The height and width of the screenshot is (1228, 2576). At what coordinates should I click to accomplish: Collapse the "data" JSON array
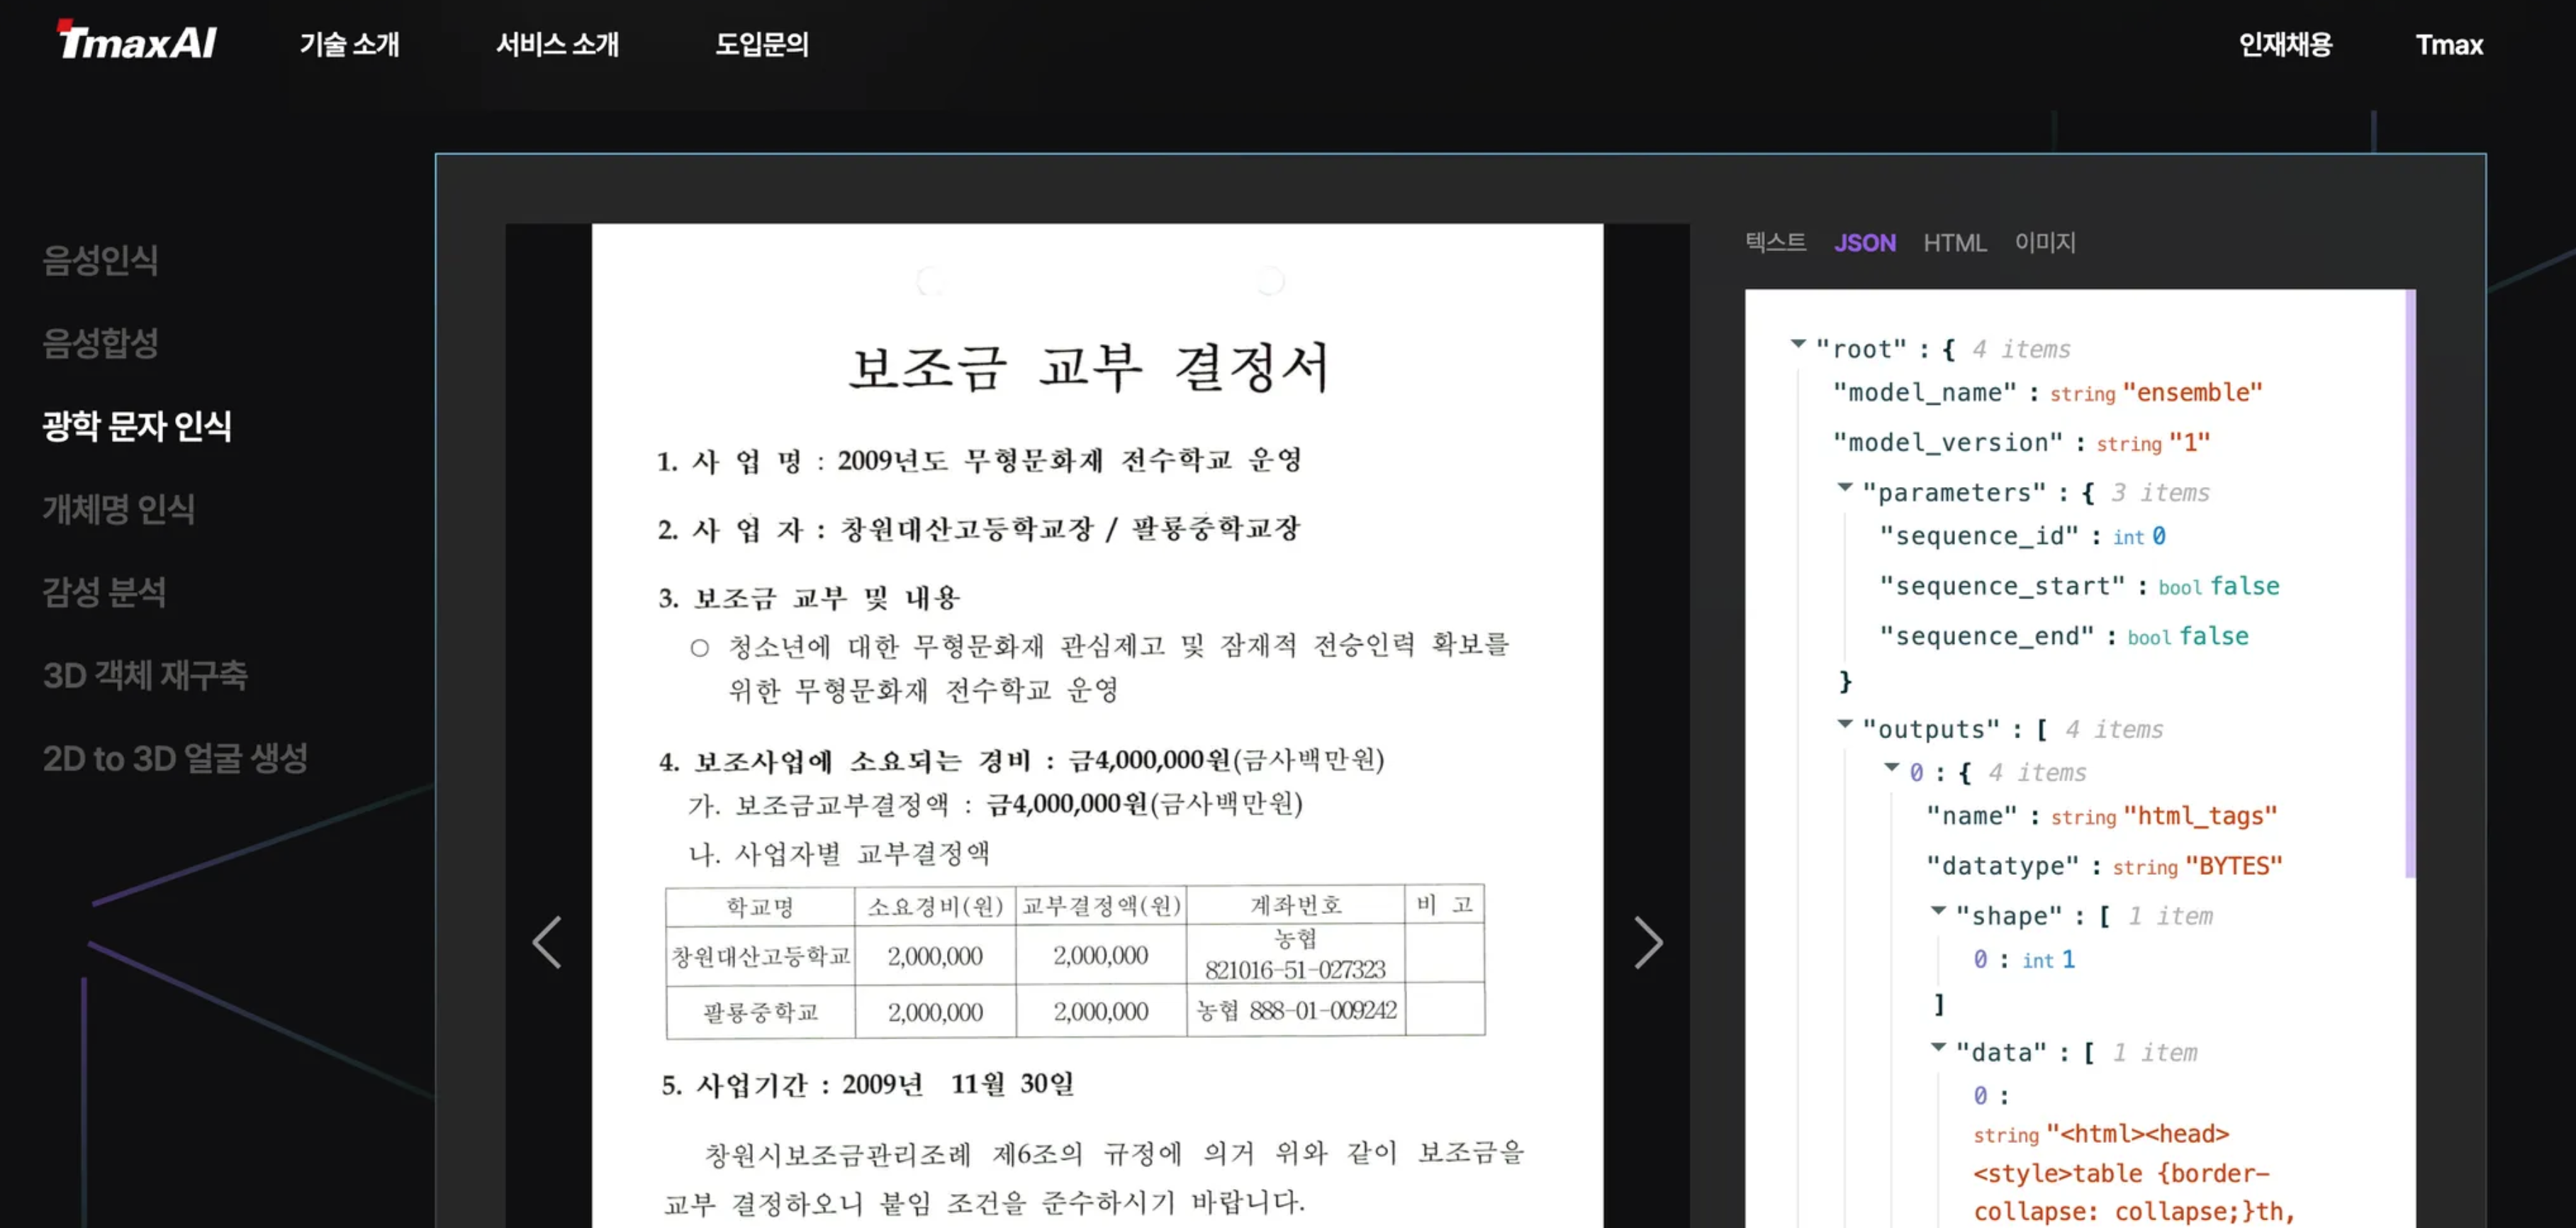tap(1938, 1047)
